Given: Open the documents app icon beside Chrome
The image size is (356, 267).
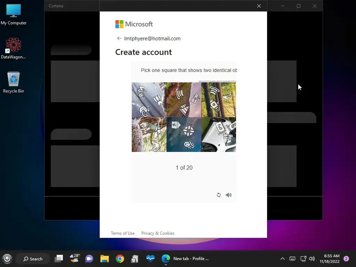Looking at the screenshot, I should pyautogui.click(x=135, y=259).
